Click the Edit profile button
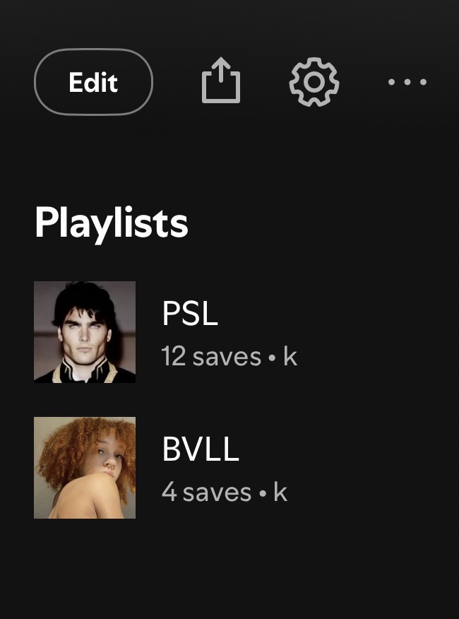459x619 pixels. 93,82
